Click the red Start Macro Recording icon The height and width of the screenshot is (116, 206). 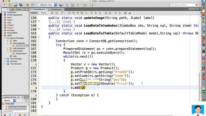point(116,13)
